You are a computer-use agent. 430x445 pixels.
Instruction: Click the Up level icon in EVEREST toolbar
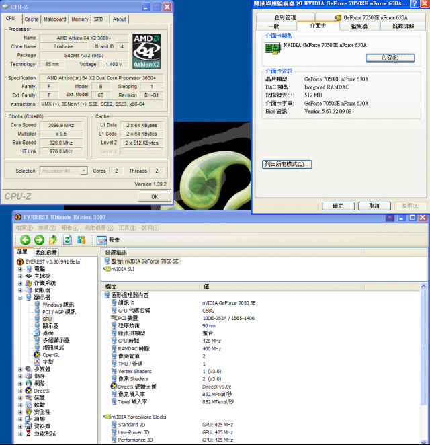[x=53, y=240]
